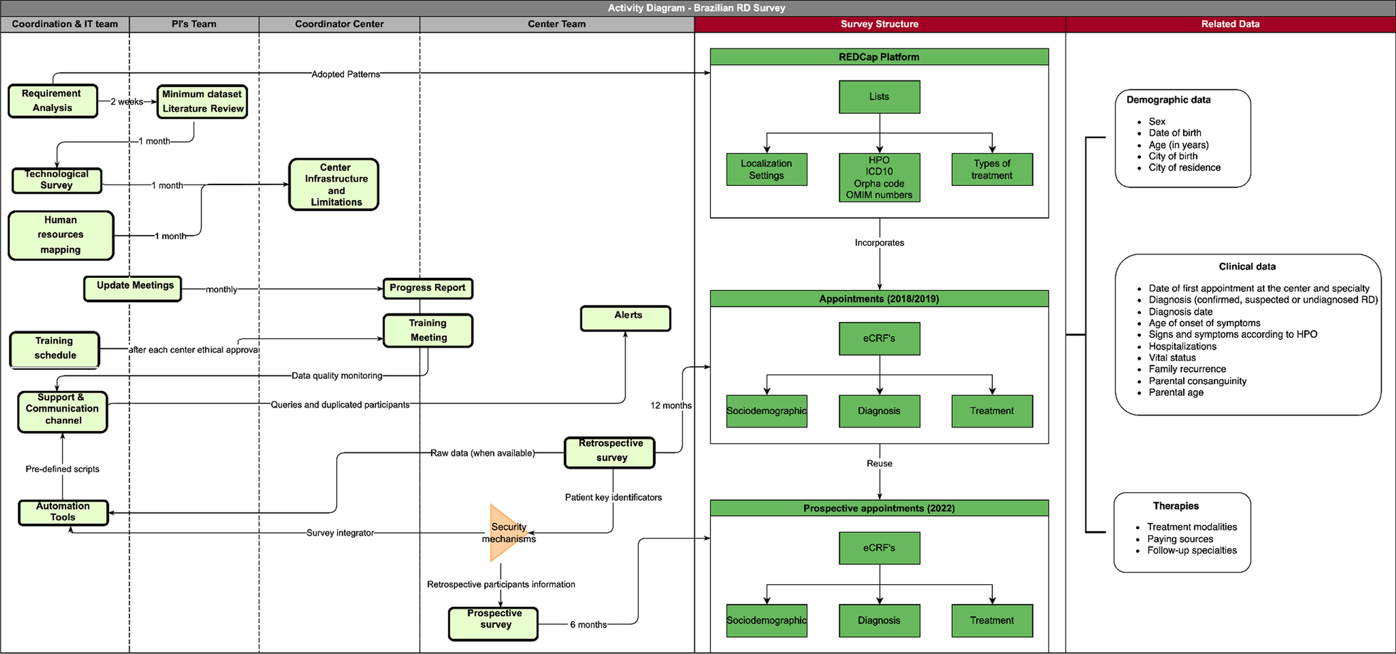The image size is (1396, 654).
Task: Click the Alerts box
Action: click(x=626, y=318)
